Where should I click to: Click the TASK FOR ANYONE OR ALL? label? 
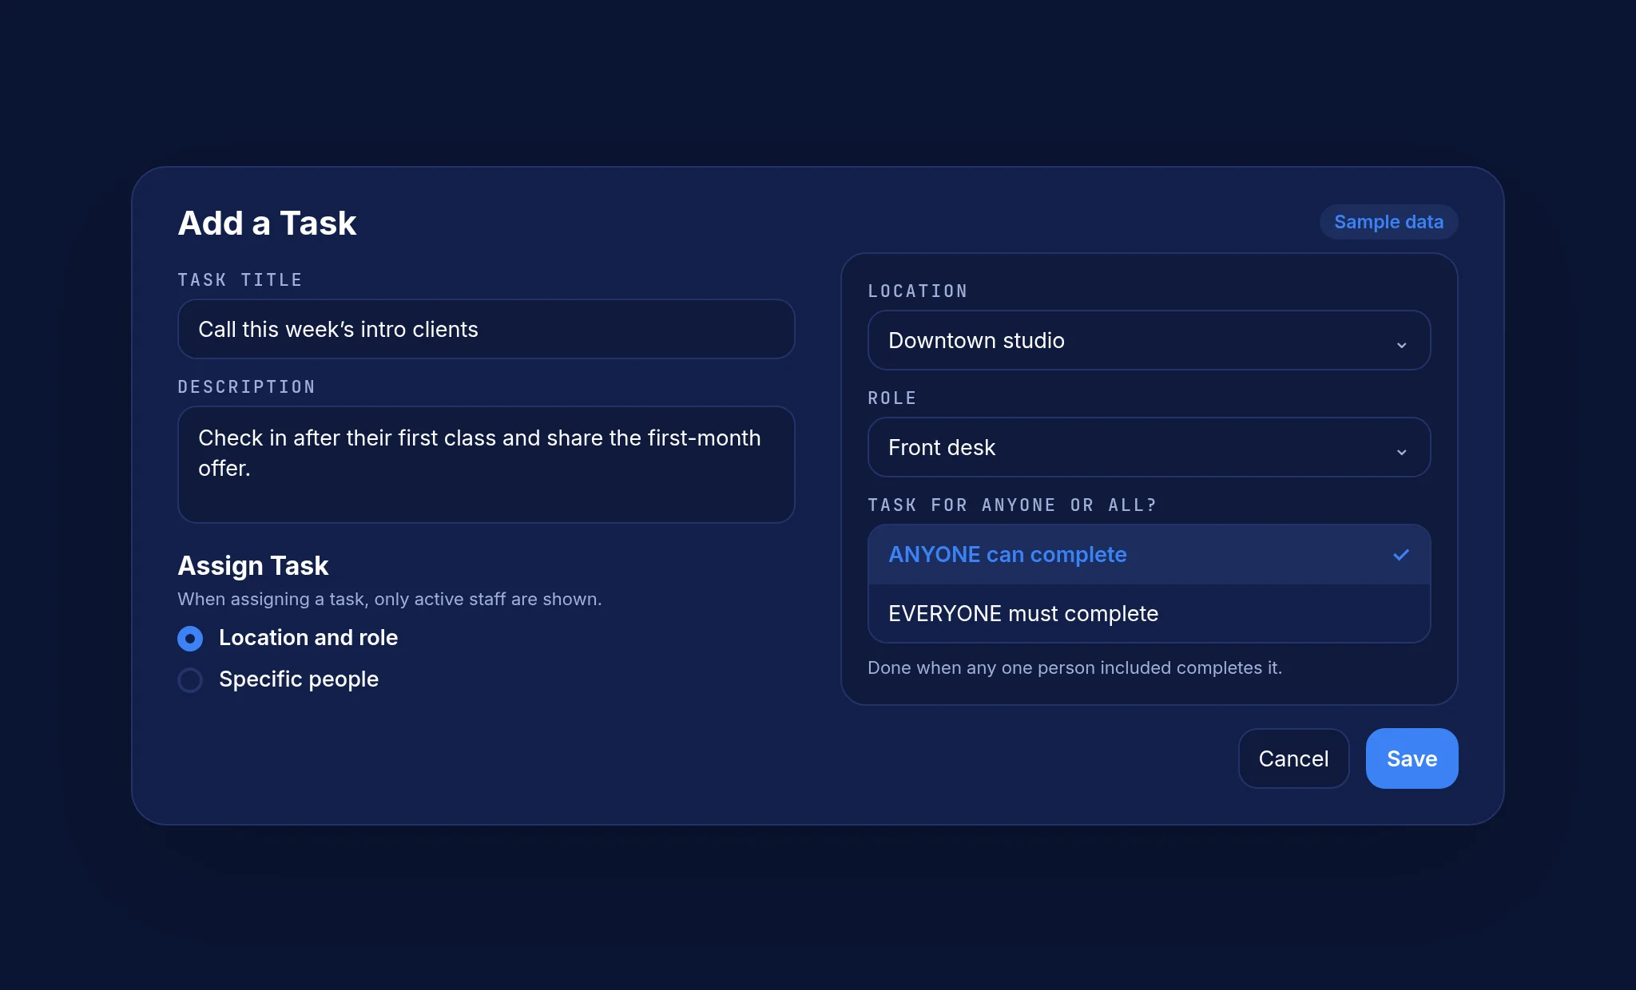pos(1012,505)
